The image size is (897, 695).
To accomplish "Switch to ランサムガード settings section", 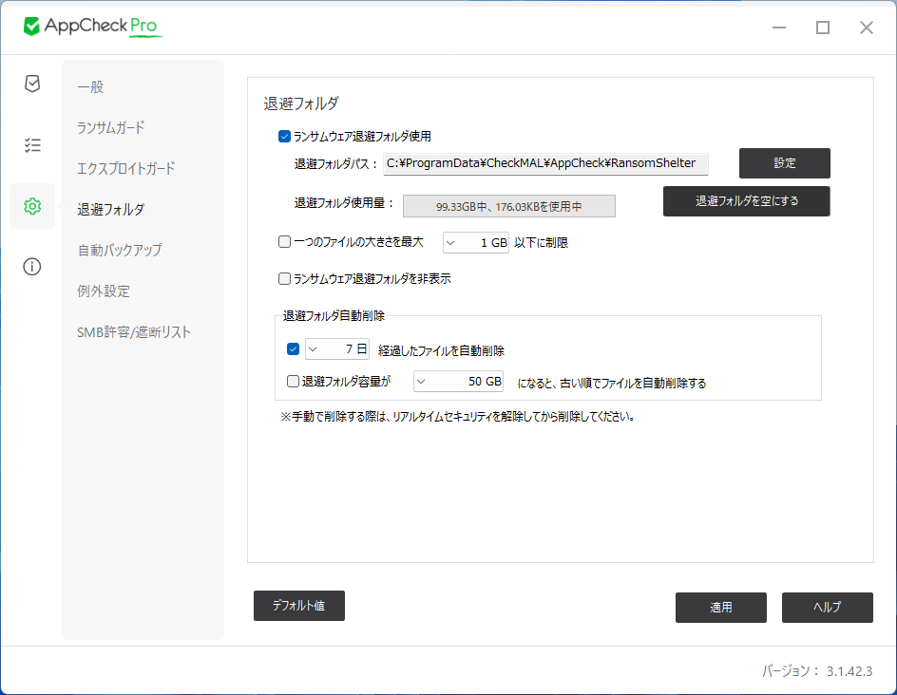I will (x=111, y=127).
